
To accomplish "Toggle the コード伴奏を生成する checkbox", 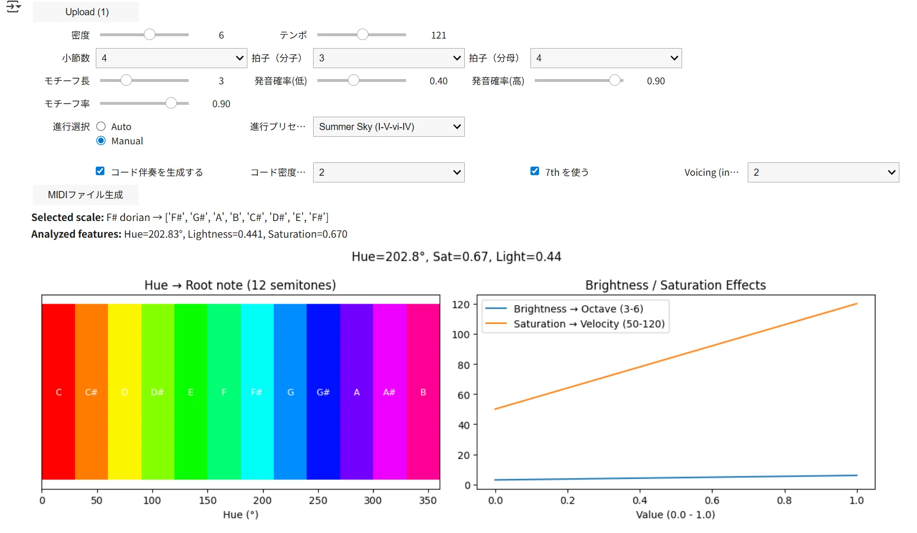I will [100, 171].
